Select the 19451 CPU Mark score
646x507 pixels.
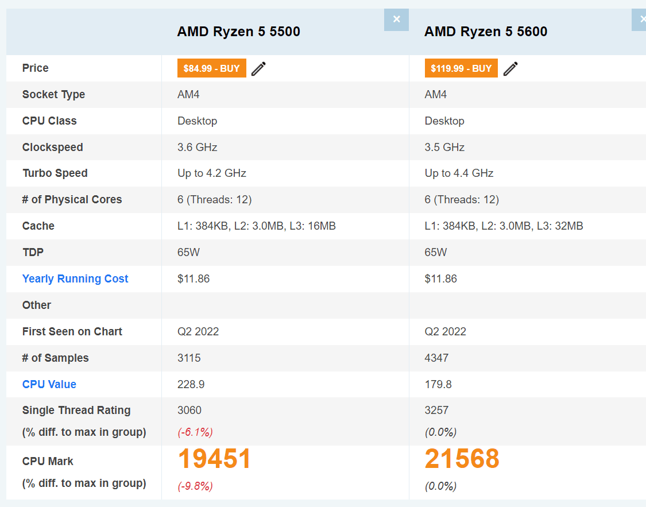click(x=215, y=459)
